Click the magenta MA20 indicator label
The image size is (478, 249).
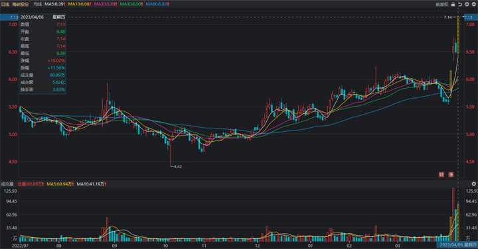[x=106, y=4]
